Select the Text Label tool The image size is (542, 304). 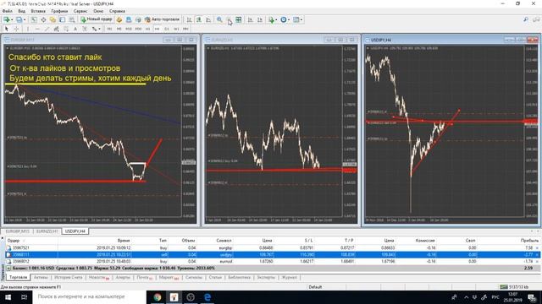(85, 29)
